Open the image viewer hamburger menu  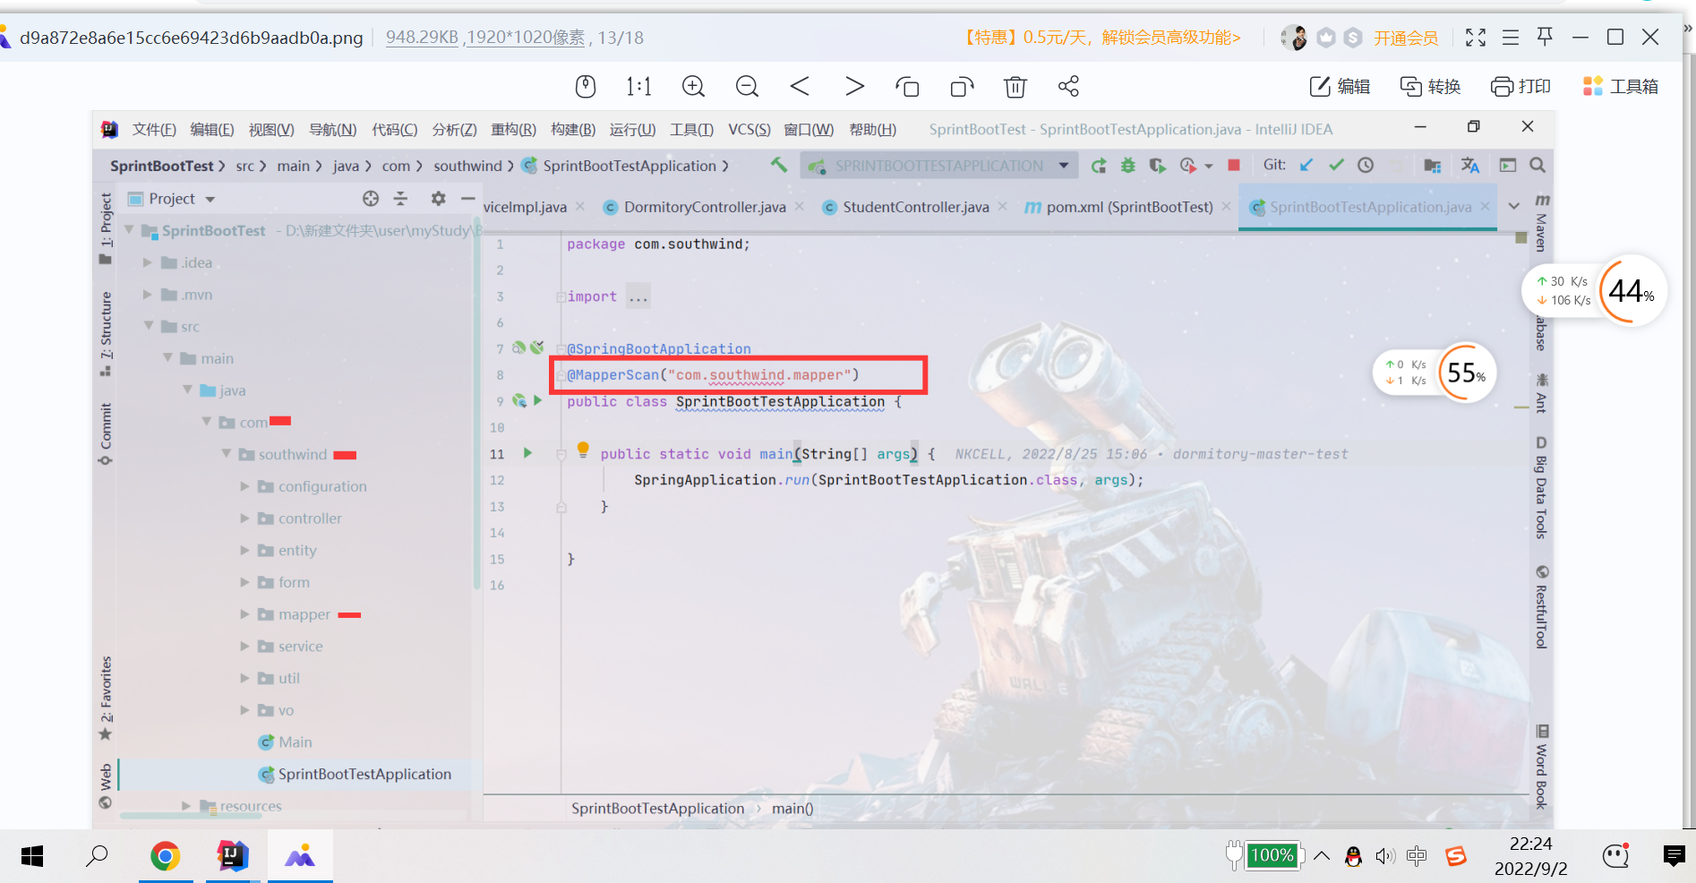click(1511, 37)
